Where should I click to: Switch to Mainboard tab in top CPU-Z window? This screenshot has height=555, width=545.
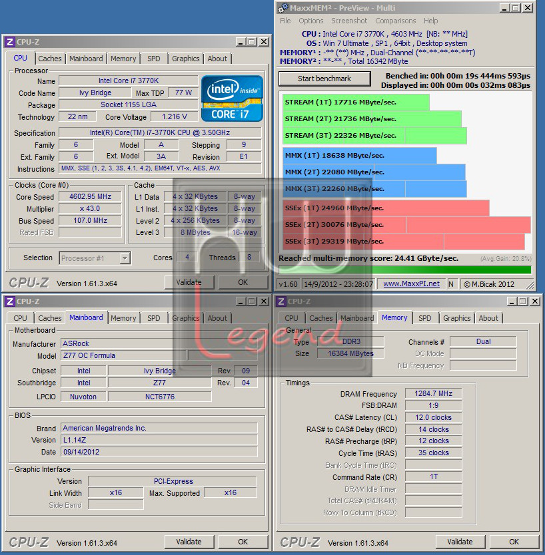[86, 59]
